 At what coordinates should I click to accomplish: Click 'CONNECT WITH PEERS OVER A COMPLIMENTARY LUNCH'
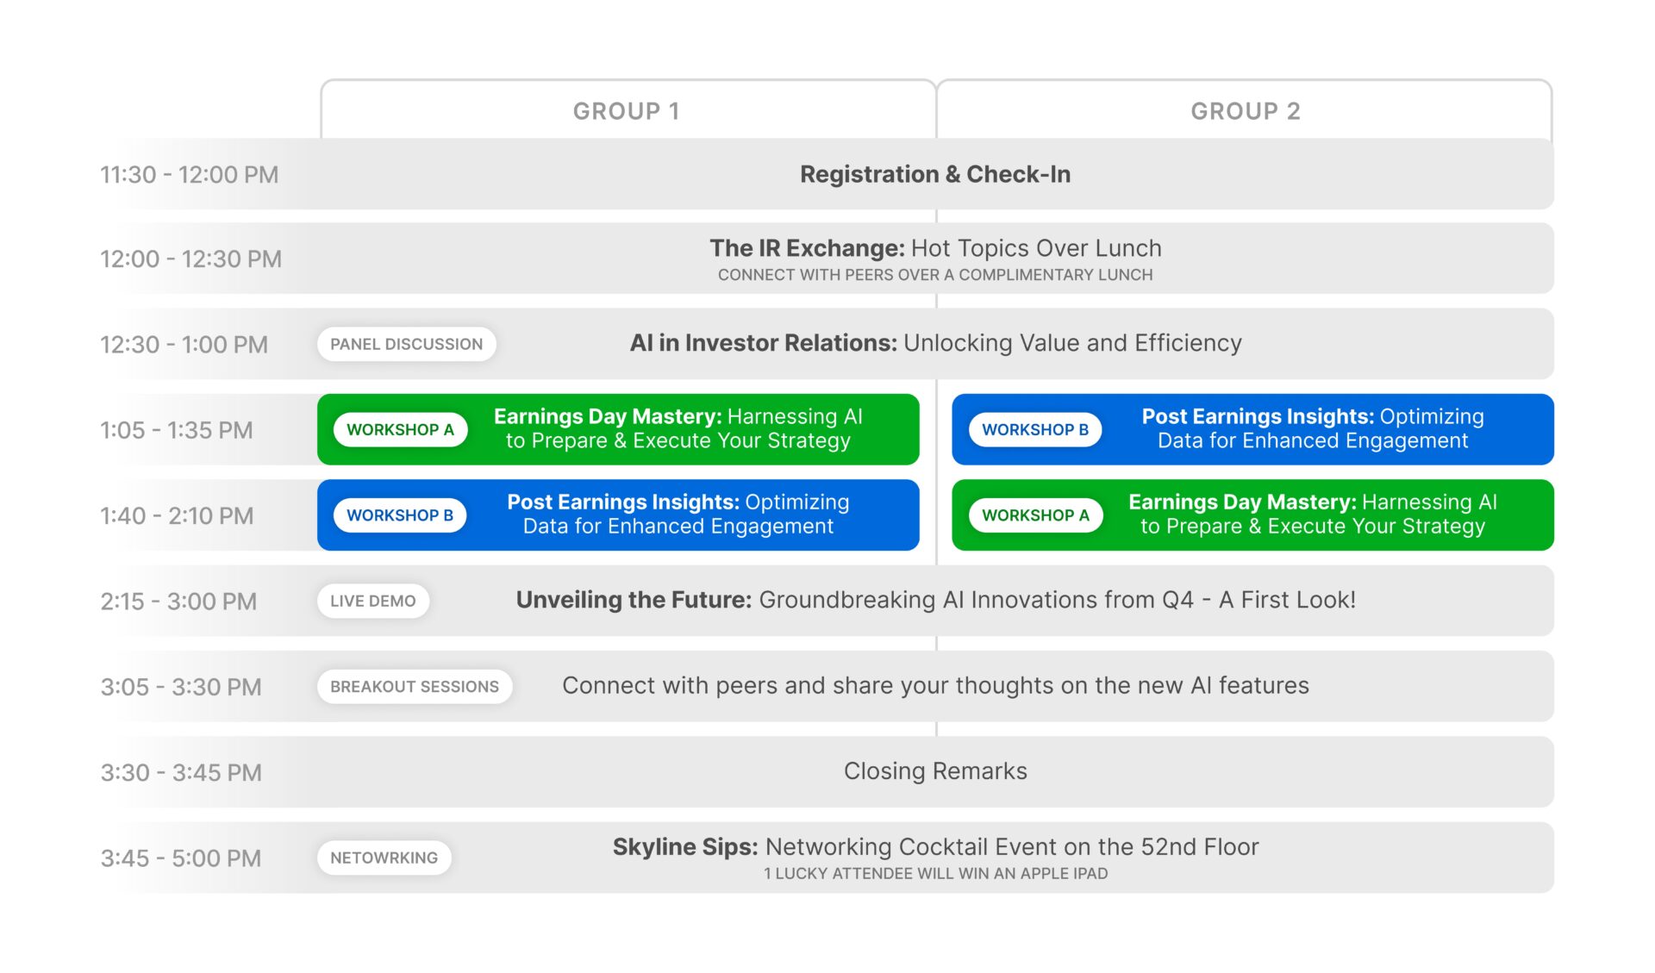(x=935, y=275)
